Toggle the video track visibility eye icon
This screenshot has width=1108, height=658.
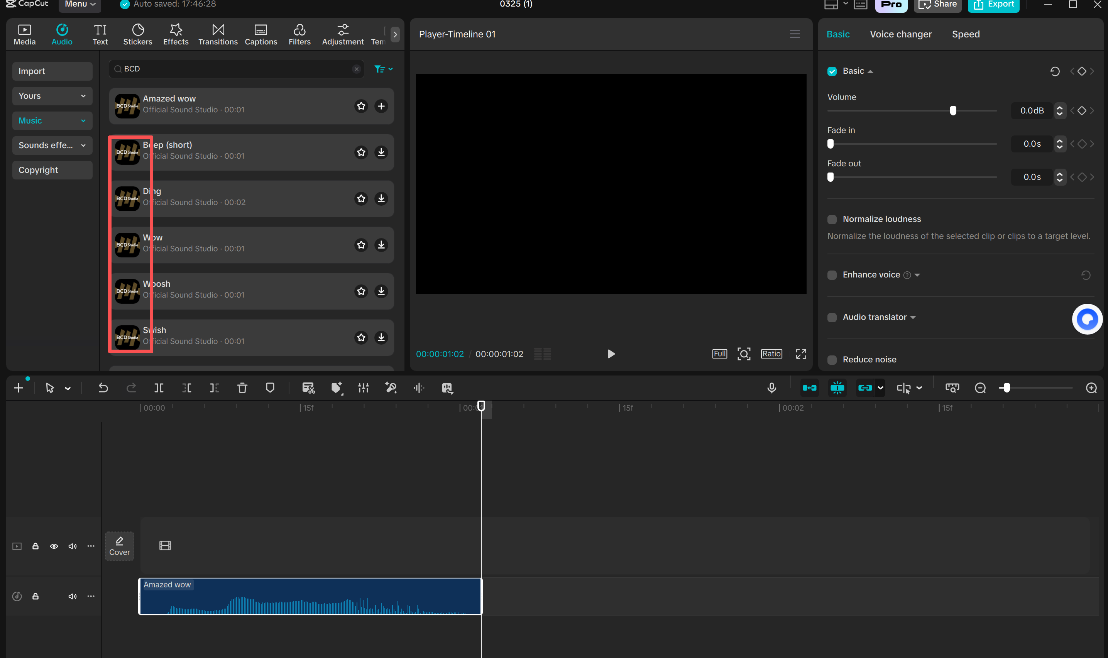click(x=54, y=546)
